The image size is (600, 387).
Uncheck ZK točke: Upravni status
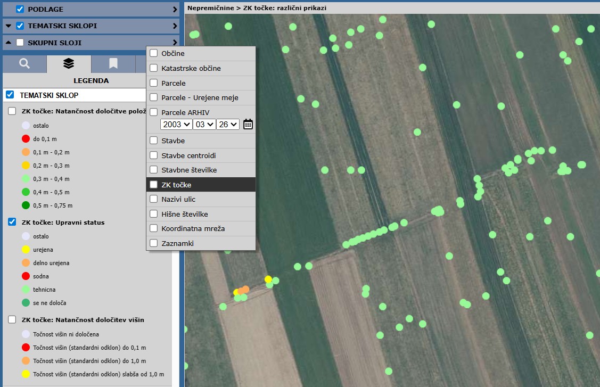(12, 222)
